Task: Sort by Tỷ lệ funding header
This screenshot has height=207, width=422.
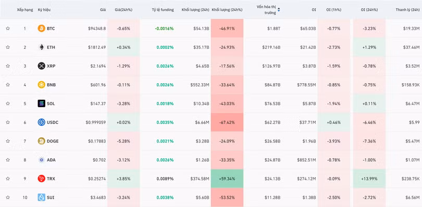Action: 163,10
